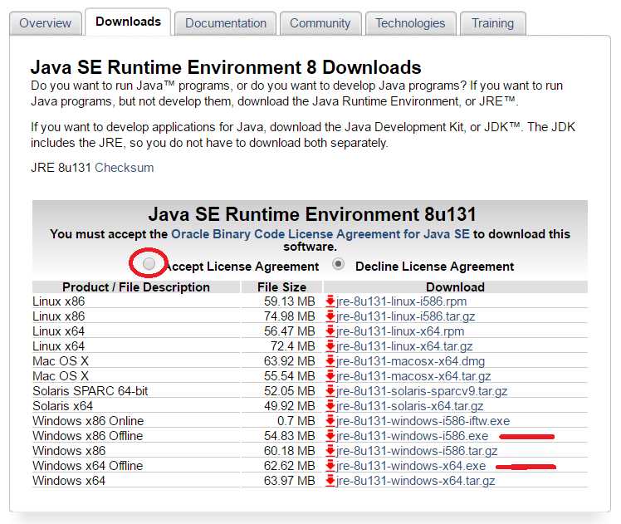
Task: Download jre-8u131-solaris-x64.tar.gz file link
Action: click(x=410, y=406)
